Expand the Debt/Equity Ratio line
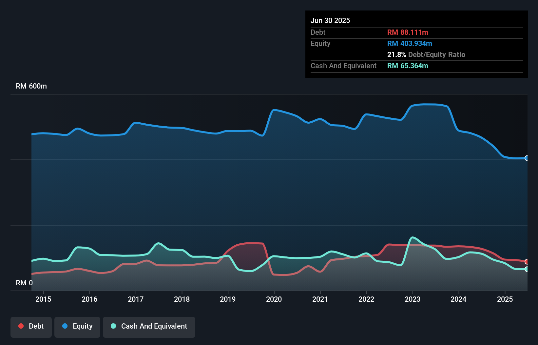Image resolution: width=538 pixels, height=345 pixels. 426,54
